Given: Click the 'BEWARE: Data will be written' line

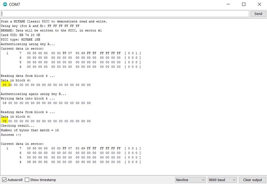Looking at the screenshot, I should pyautogui.click(x=51, y=31).
